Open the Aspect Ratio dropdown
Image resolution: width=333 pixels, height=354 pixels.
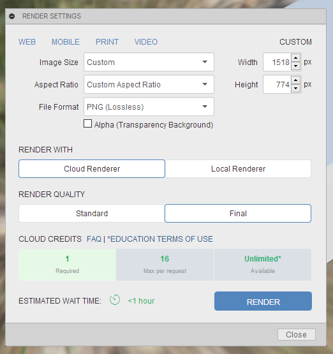(149, 84)
